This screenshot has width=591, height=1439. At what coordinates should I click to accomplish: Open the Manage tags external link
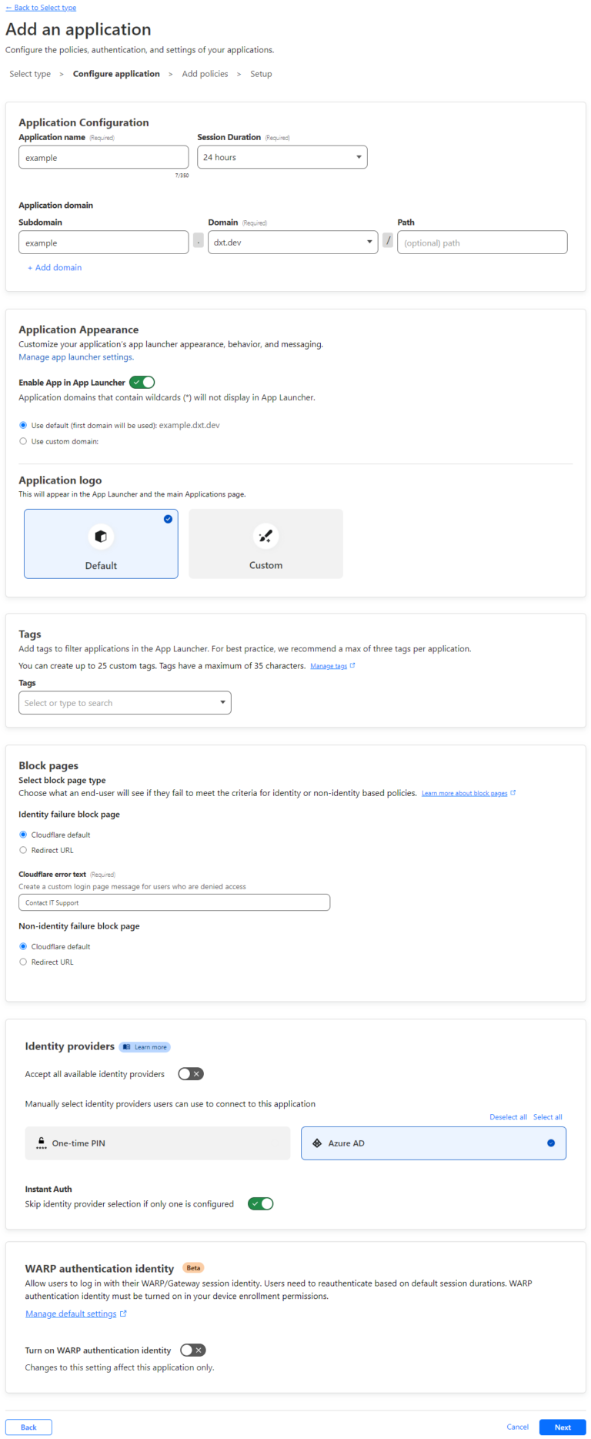click(329, 665)
